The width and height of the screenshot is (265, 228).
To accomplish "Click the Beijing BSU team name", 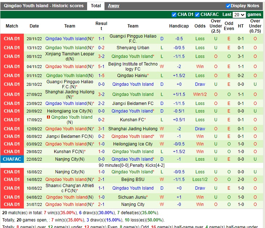I will pyautogui.click(x=133, y=180).
